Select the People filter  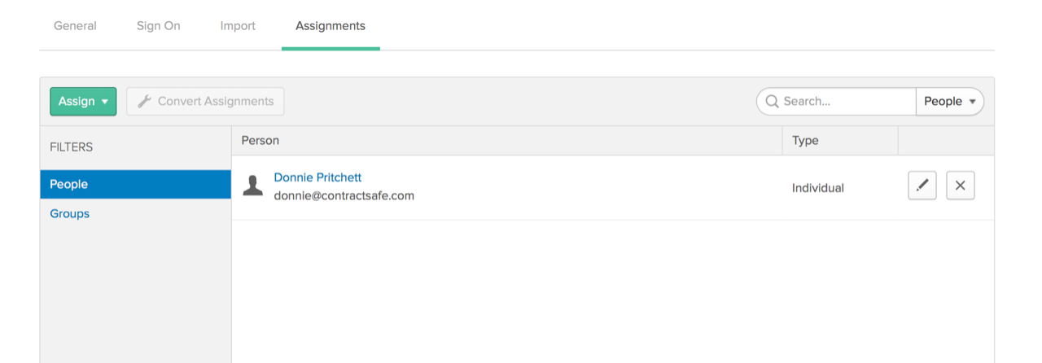[136, 184]
